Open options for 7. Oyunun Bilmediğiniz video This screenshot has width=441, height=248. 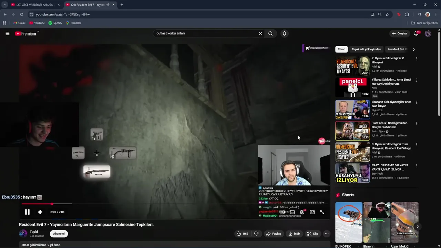[x=417, y=59]
